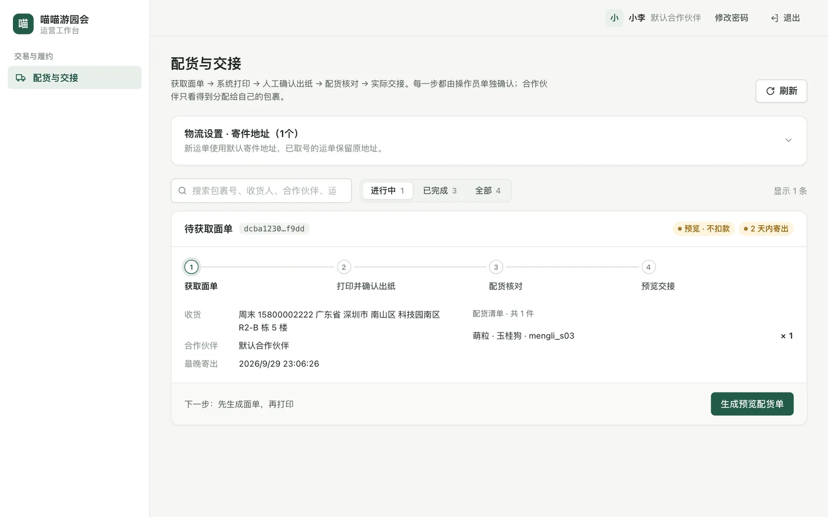This screenshot has height=517, width=828.
Task: Click the 喵喵游园会 brand name
Action: [x=65, y=19]
